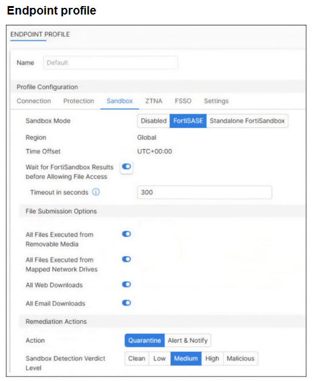Set Sandbox Mode to Disabled
The width and height of the screenshot is (312, 381).
pos(153,121)
